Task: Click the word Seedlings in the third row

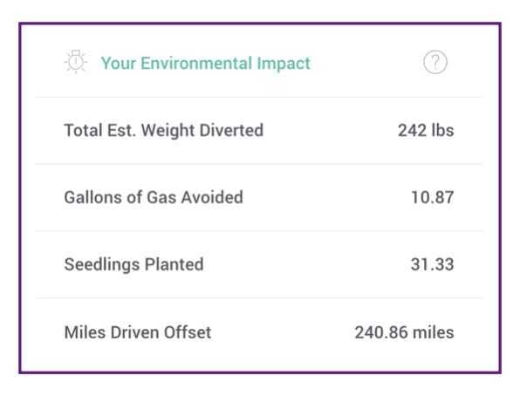Action: tap(102, 265)
